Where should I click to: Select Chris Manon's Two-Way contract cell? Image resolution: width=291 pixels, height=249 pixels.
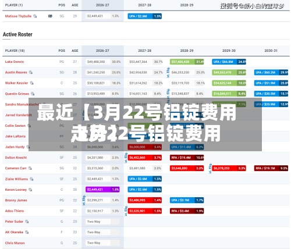[103, 243]
